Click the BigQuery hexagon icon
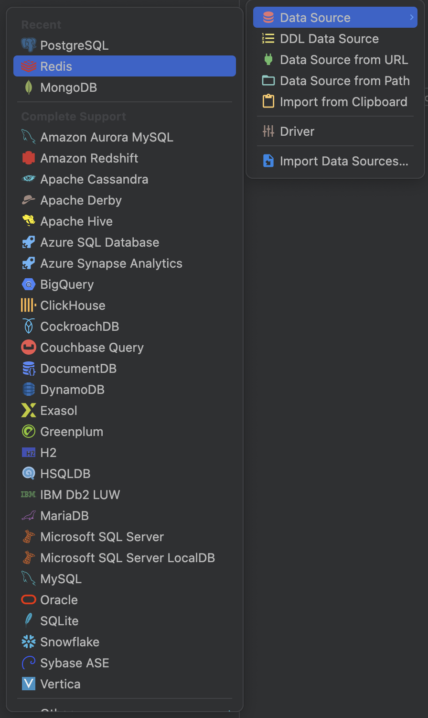Screen dimensions: 428x718 click(29, 284)
